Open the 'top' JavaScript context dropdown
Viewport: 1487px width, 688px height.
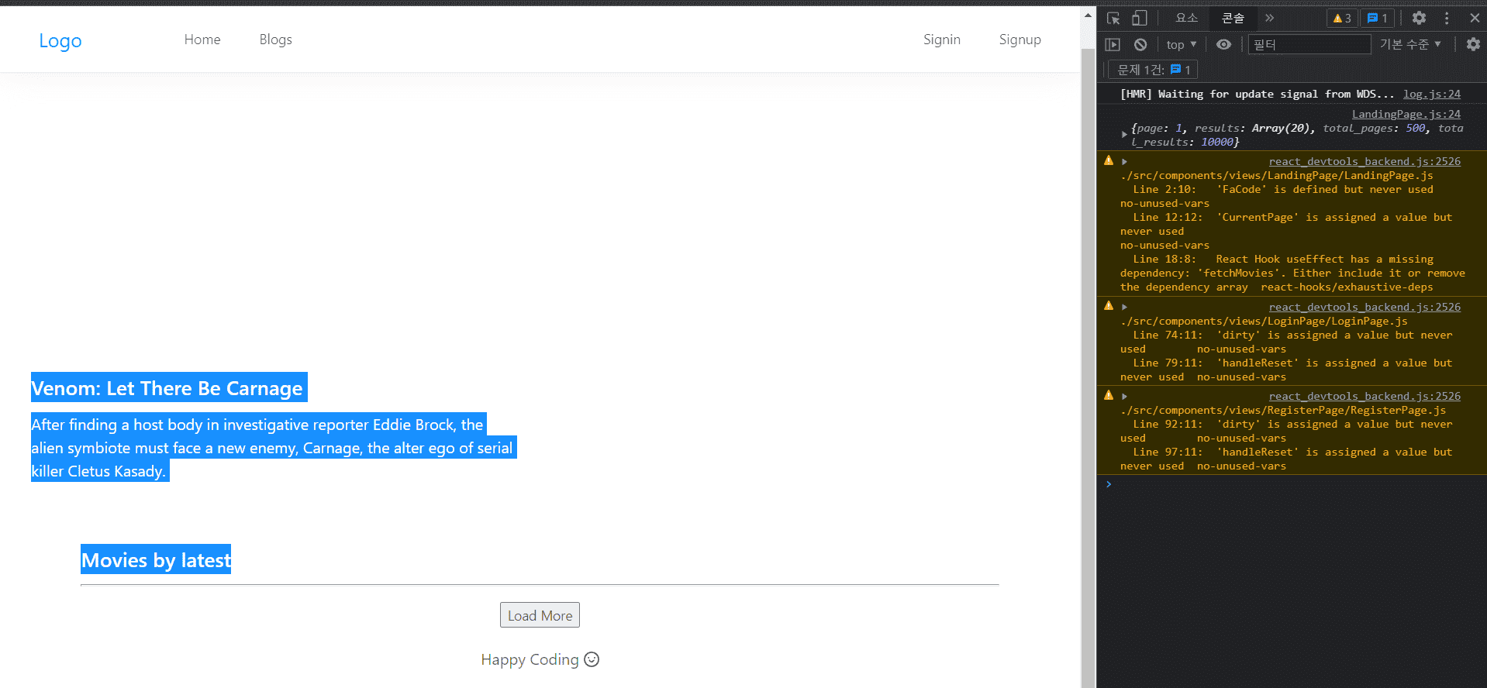click(x=1182, y=44)
